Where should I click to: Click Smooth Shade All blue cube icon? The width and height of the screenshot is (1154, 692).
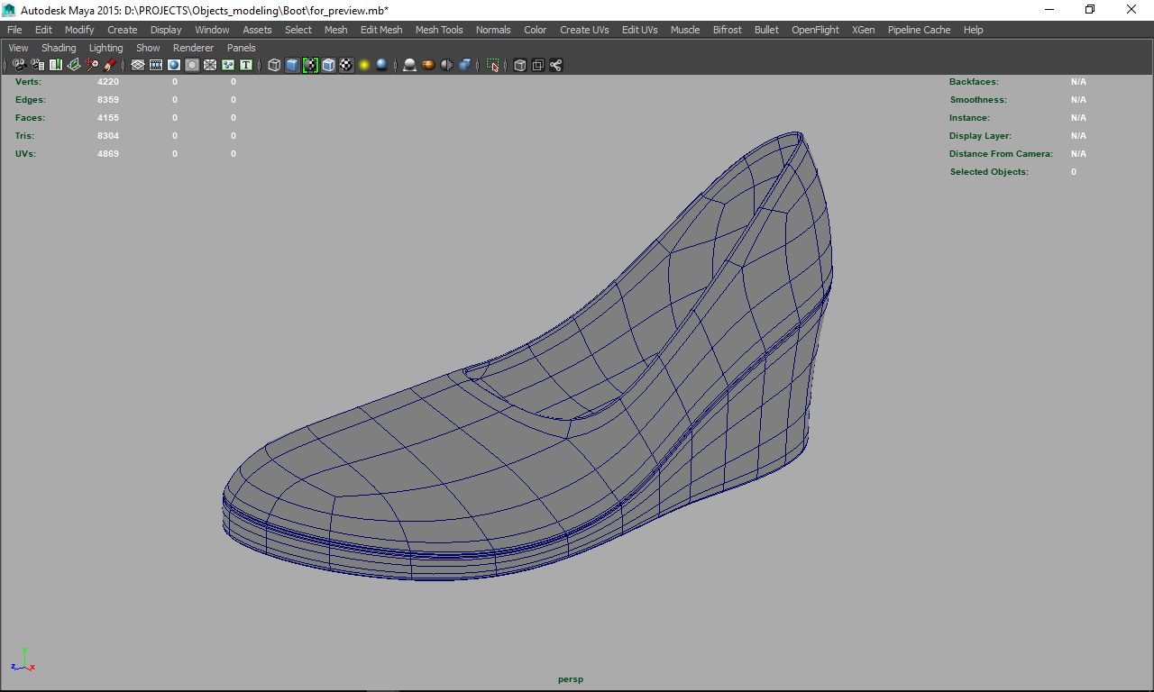point(292,65)
